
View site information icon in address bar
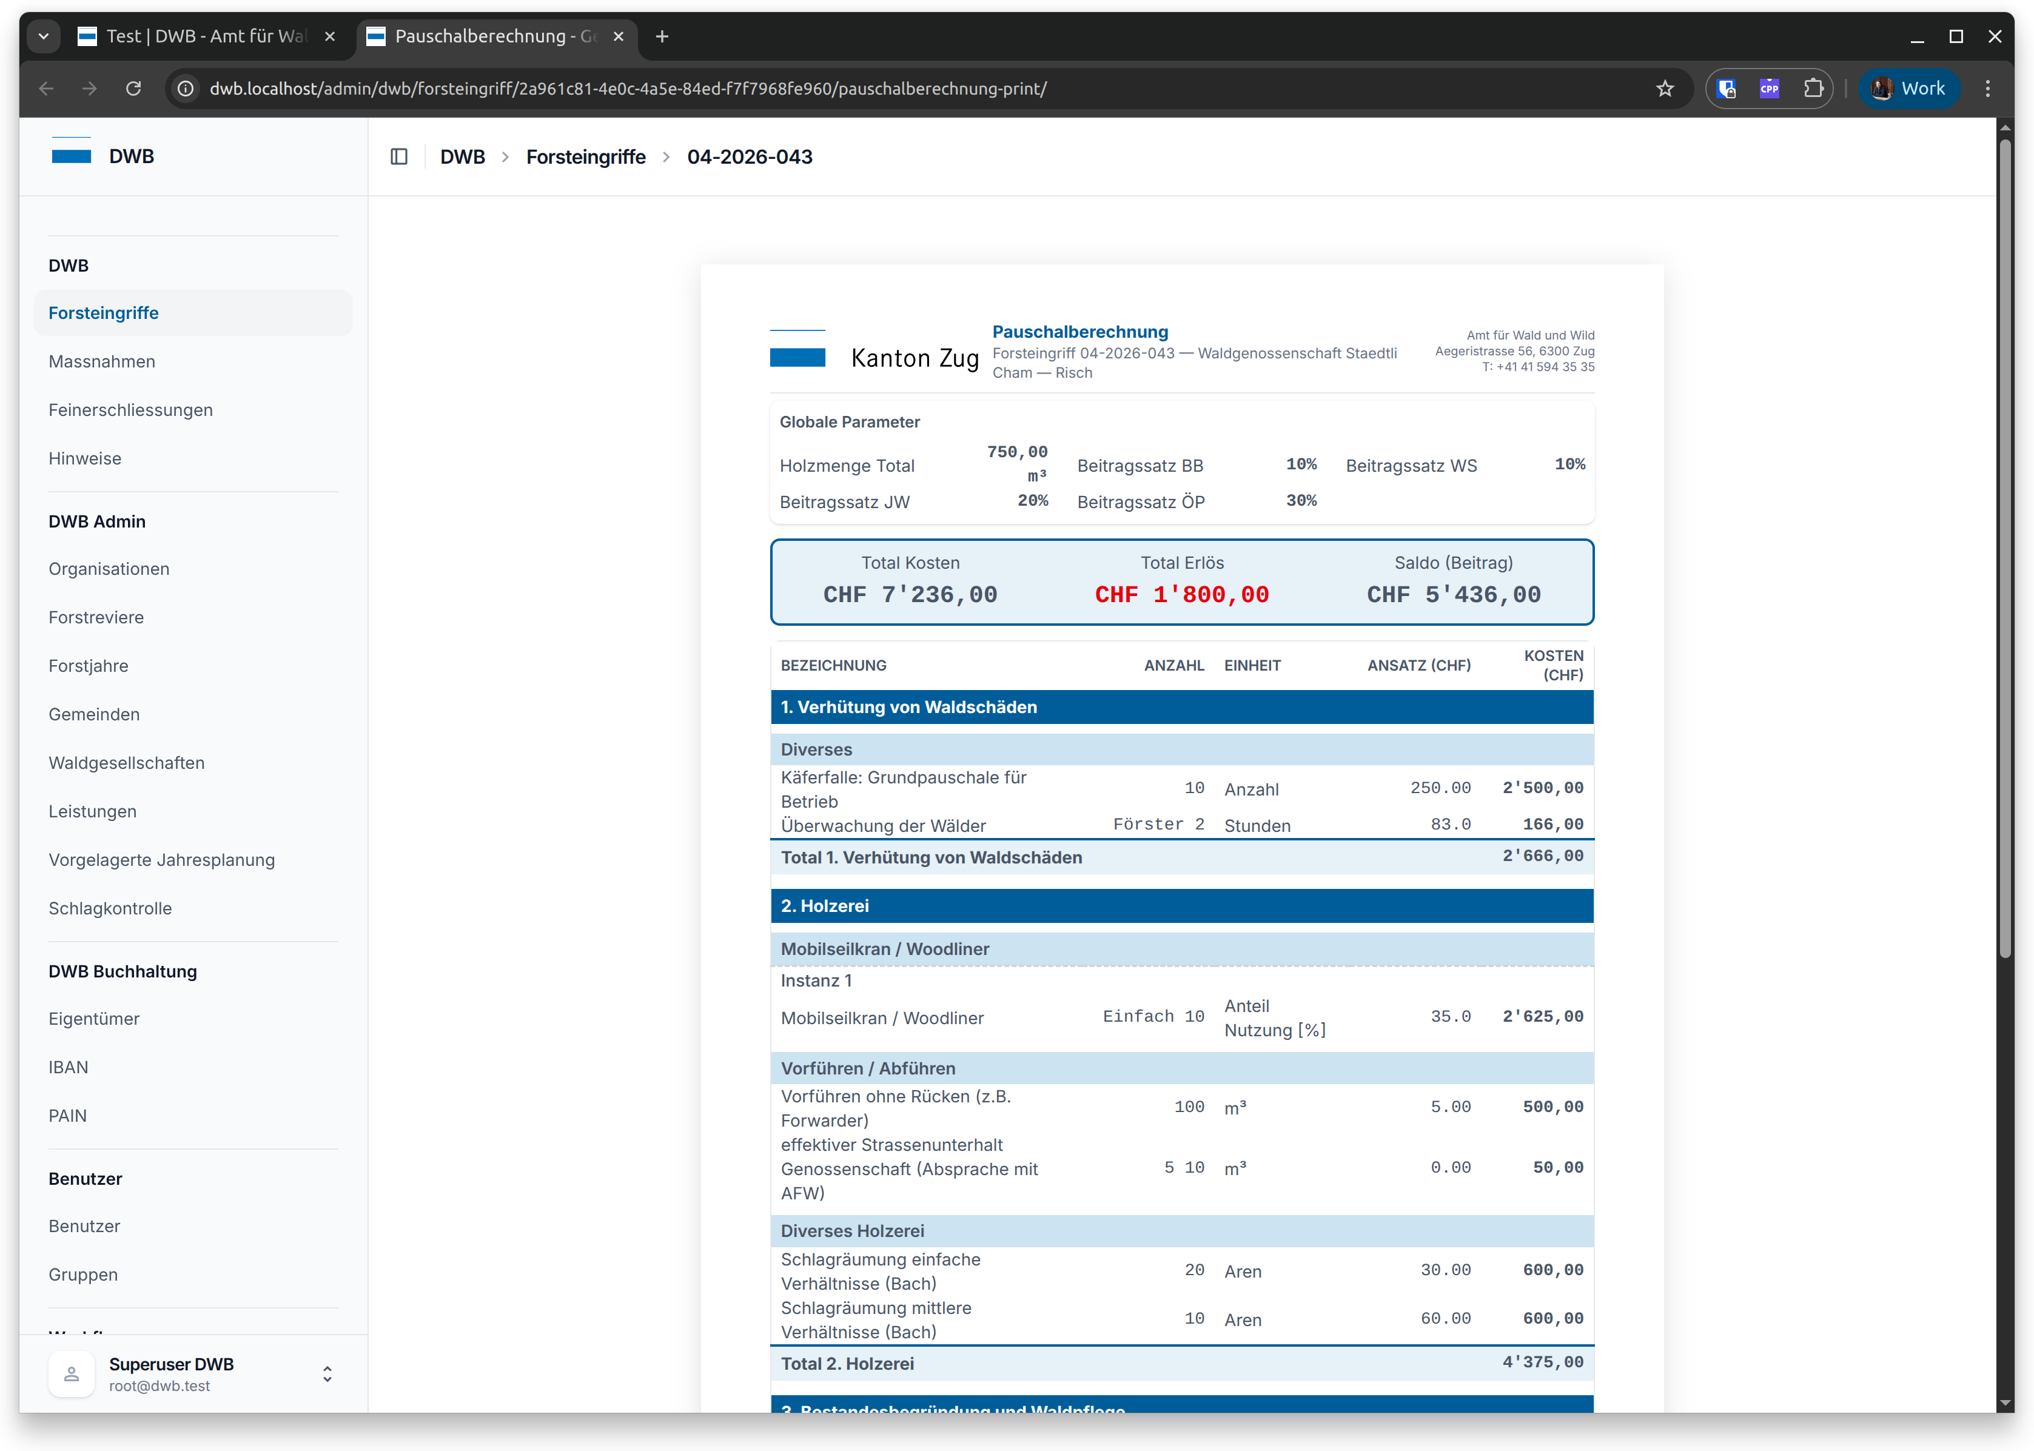coord(186,89)
